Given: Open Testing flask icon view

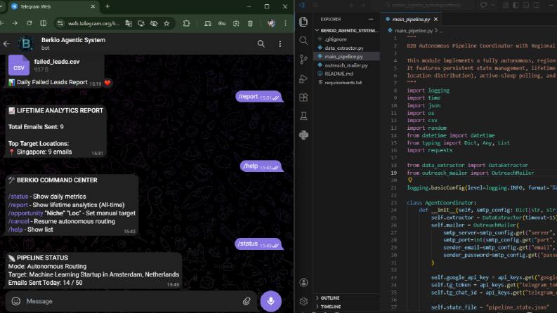Looking at the screenshot, I should 303,116.
